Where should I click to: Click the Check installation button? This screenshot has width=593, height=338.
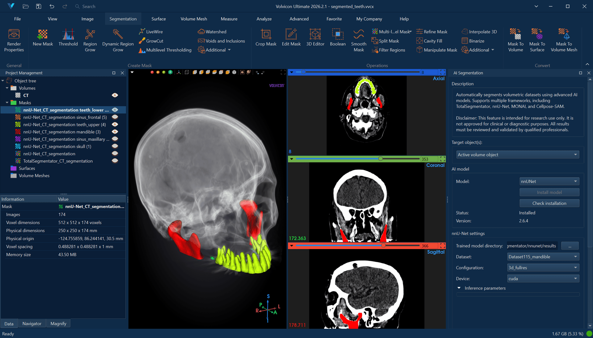click(549, 203)
